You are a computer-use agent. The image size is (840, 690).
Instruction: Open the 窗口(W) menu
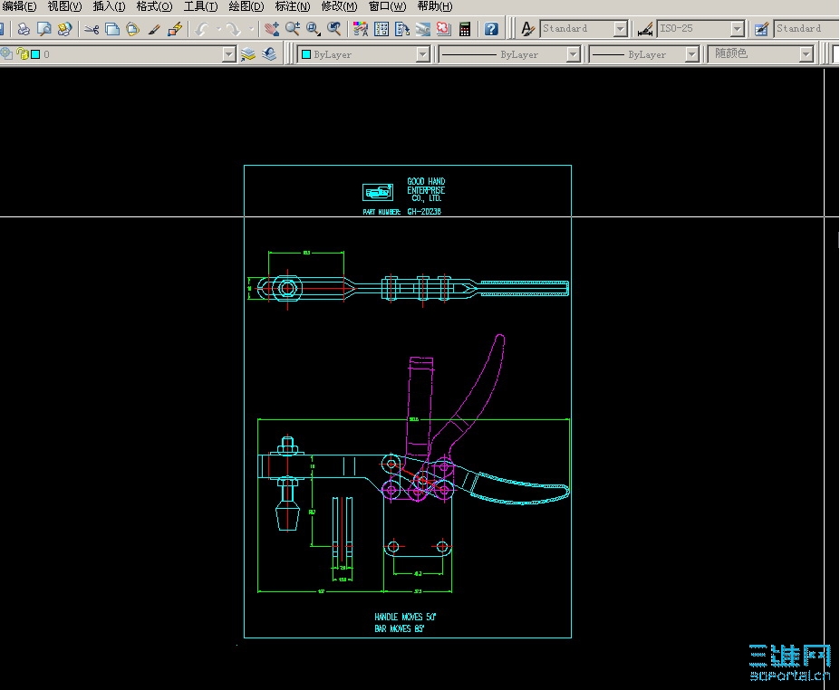387,6
